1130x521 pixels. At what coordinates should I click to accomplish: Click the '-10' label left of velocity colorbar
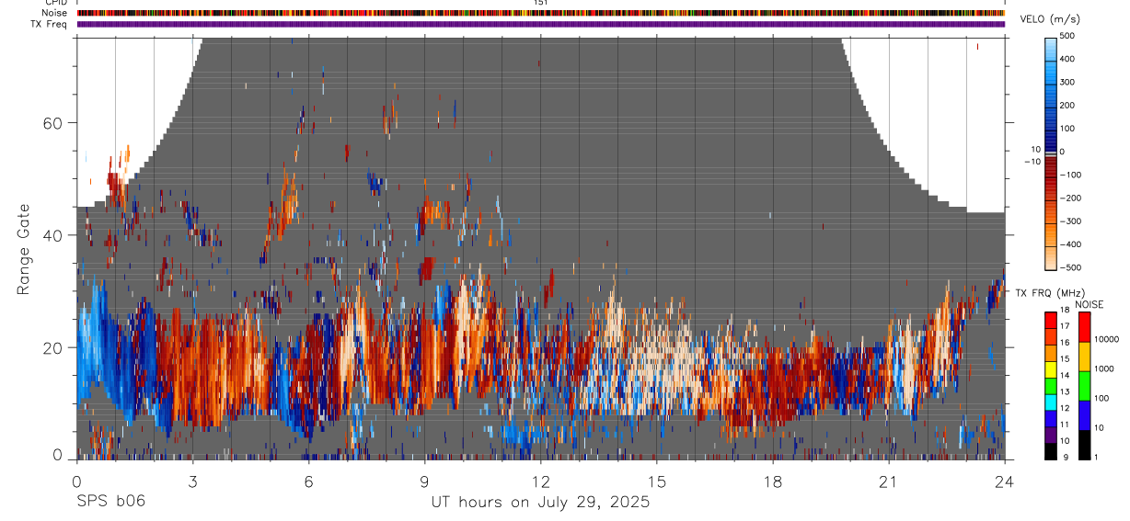(1031, 162)
